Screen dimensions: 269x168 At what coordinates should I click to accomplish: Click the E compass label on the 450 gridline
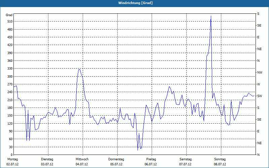click(x=258, y=37)
